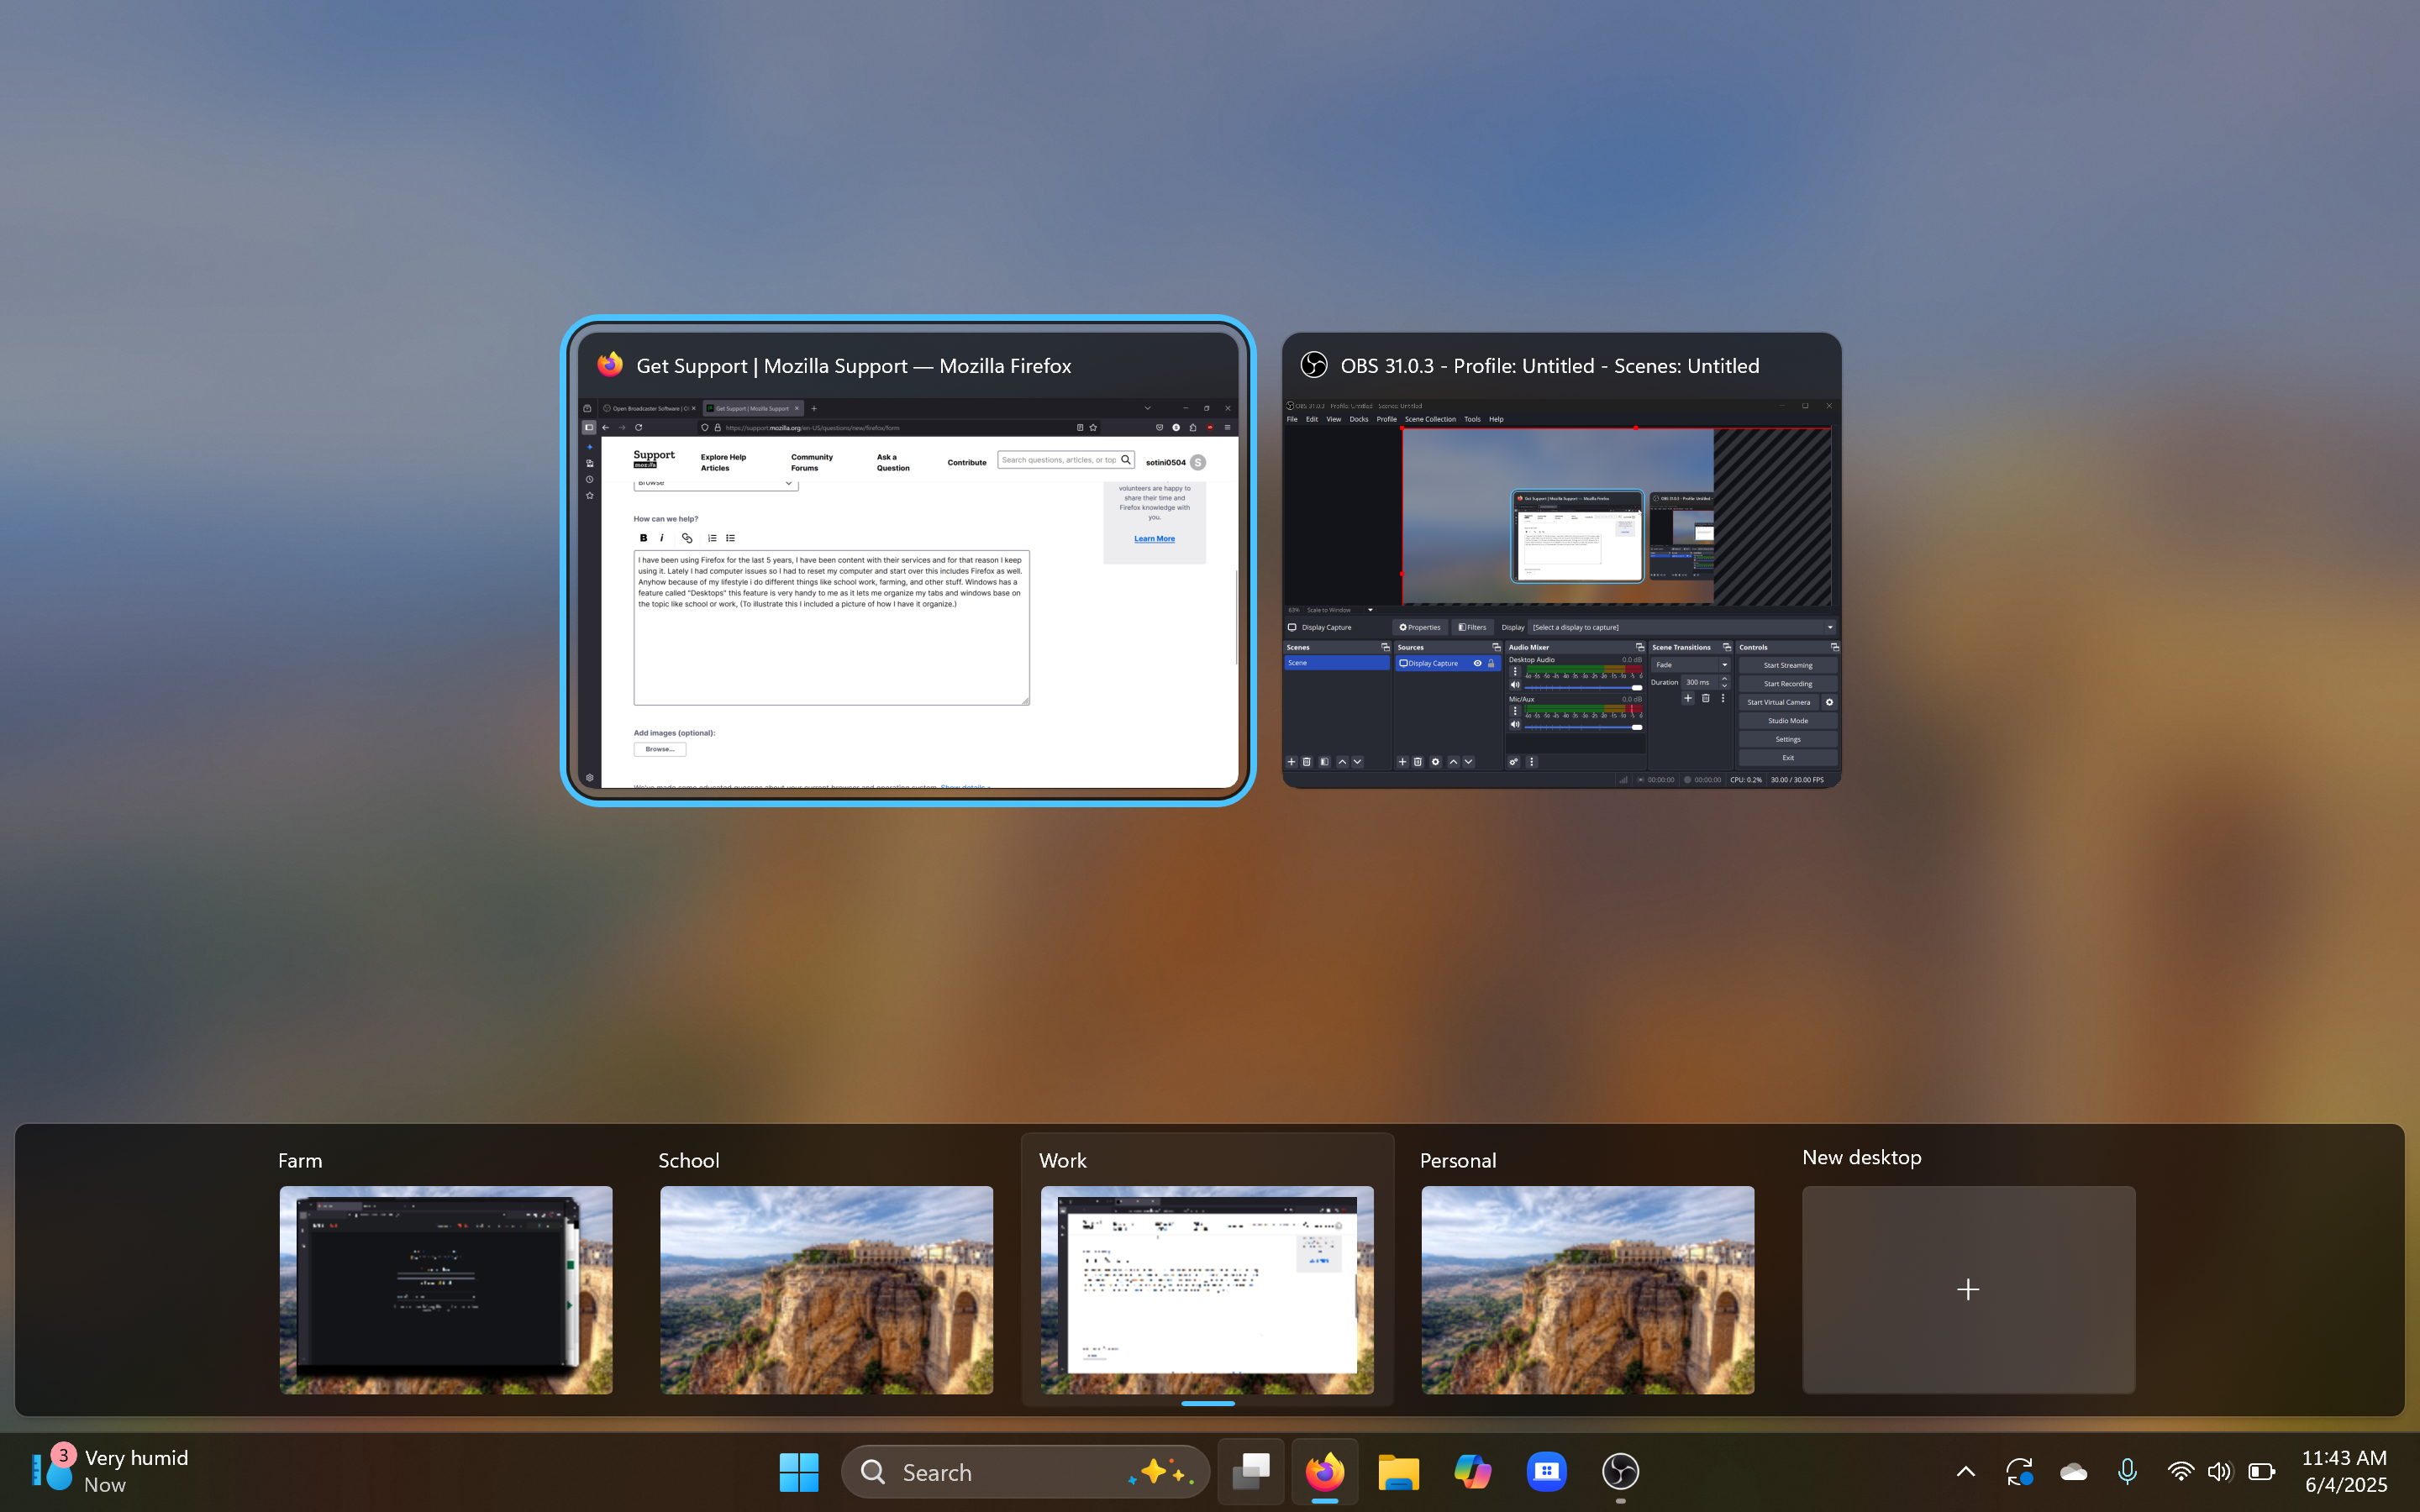Switch to the Farm desktop thumbnail
2420x1512 pixels.
[446, 1289]
